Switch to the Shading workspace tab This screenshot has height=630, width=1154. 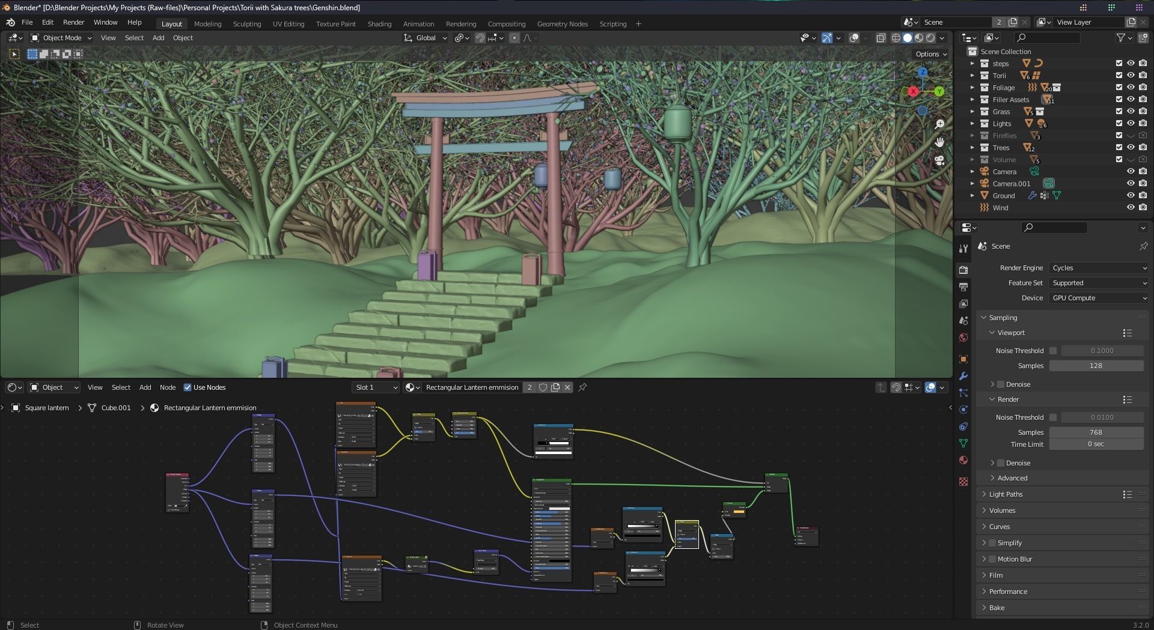tap(379, 24)
